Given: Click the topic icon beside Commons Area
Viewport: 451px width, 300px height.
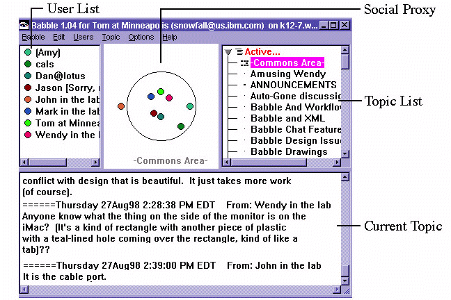Looking at the screenshot, I should click(x=244, y=63).
